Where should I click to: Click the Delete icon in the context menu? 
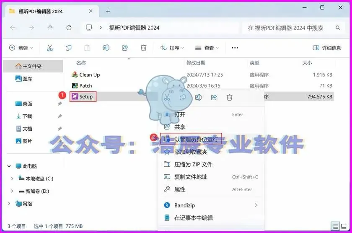pyautogui.click(x=230, y=97)
